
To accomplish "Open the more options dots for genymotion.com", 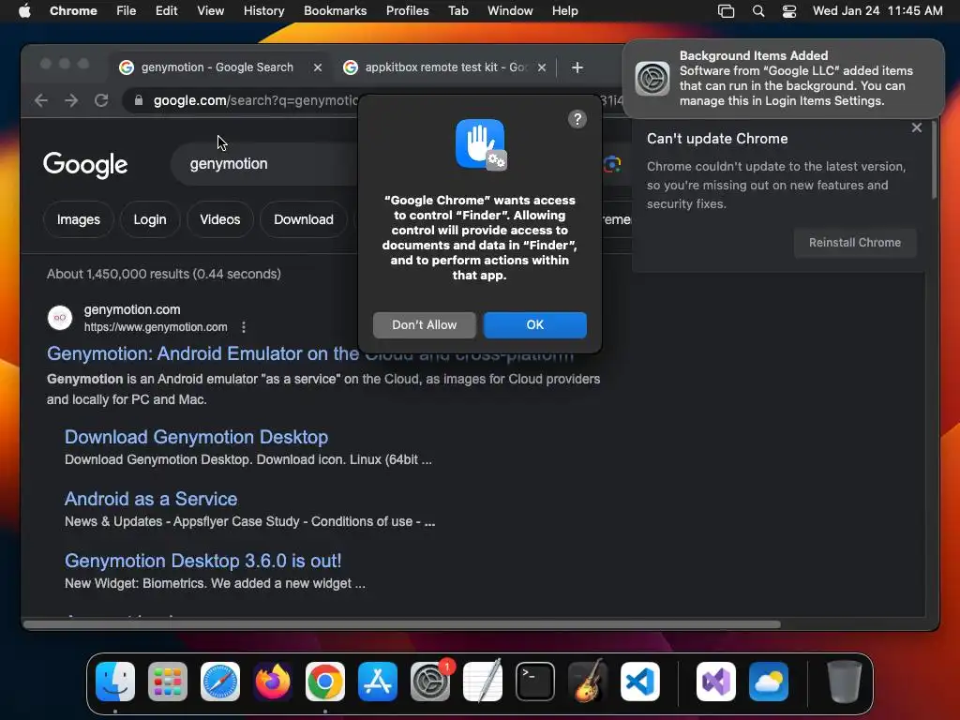I will point(244,327).
